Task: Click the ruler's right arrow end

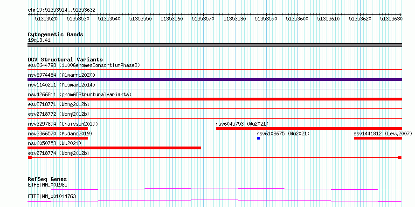Action: tap(401, 14)
